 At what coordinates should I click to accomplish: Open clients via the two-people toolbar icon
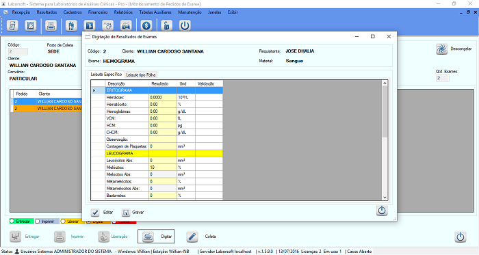click(x=71, y=25)
